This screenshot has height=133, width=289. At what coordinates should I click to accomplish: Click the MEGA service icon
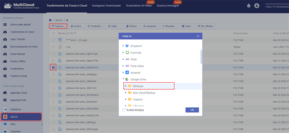5,117
